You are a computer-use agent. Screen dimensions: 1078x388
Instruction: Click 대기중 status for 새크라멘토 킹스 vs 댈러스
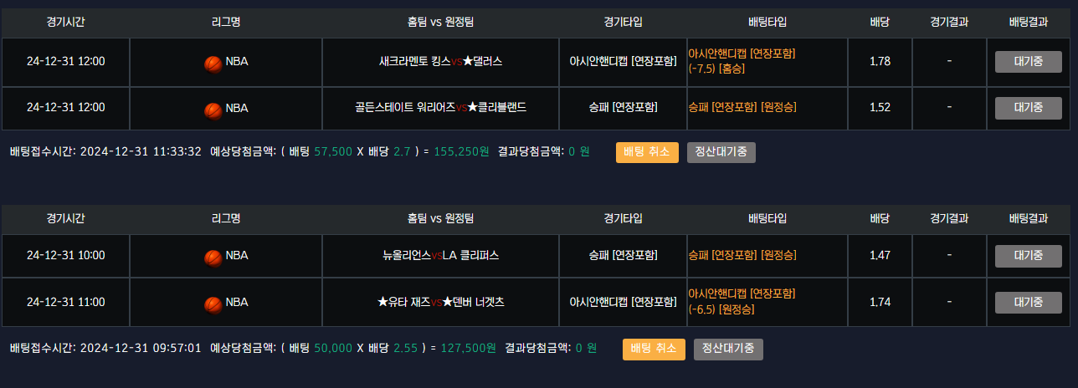(x=1028, y=61)
